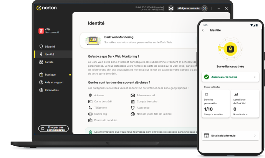Screen dimensions: 265x158
Task: Open the mail envelope notifications icon
Action: [x=171, y=8]
